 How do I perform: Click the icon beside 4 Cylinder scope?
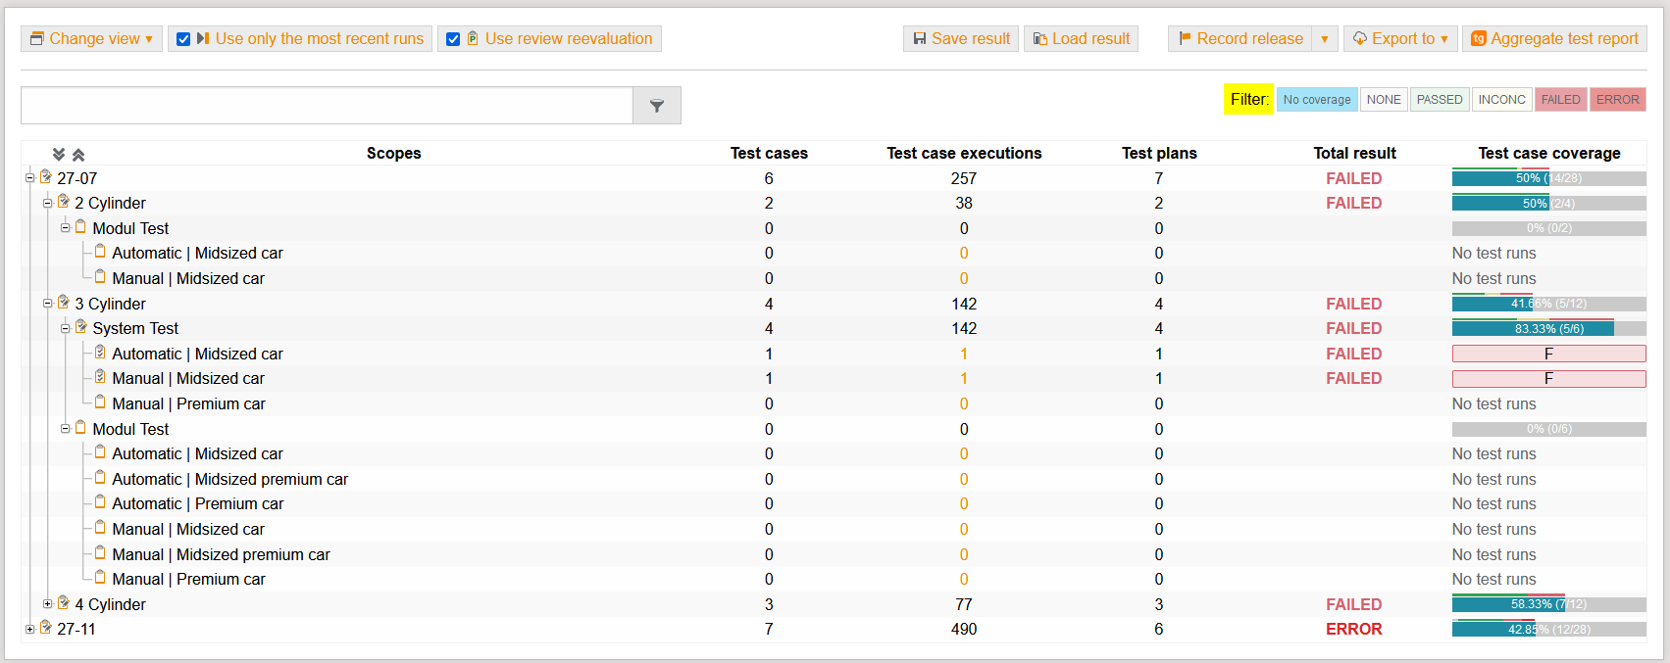(64, 603)
